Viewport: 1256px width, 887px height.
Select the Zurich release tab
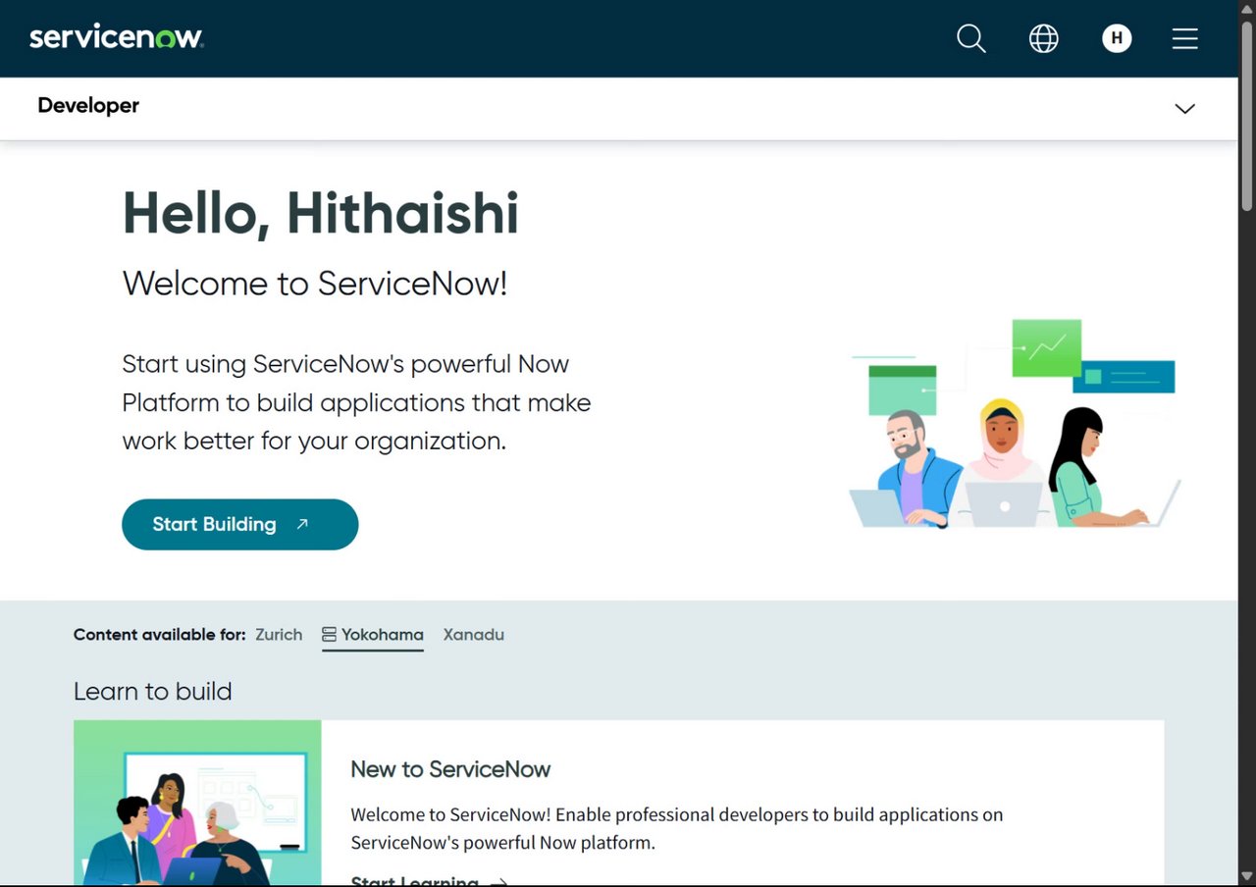279,635
